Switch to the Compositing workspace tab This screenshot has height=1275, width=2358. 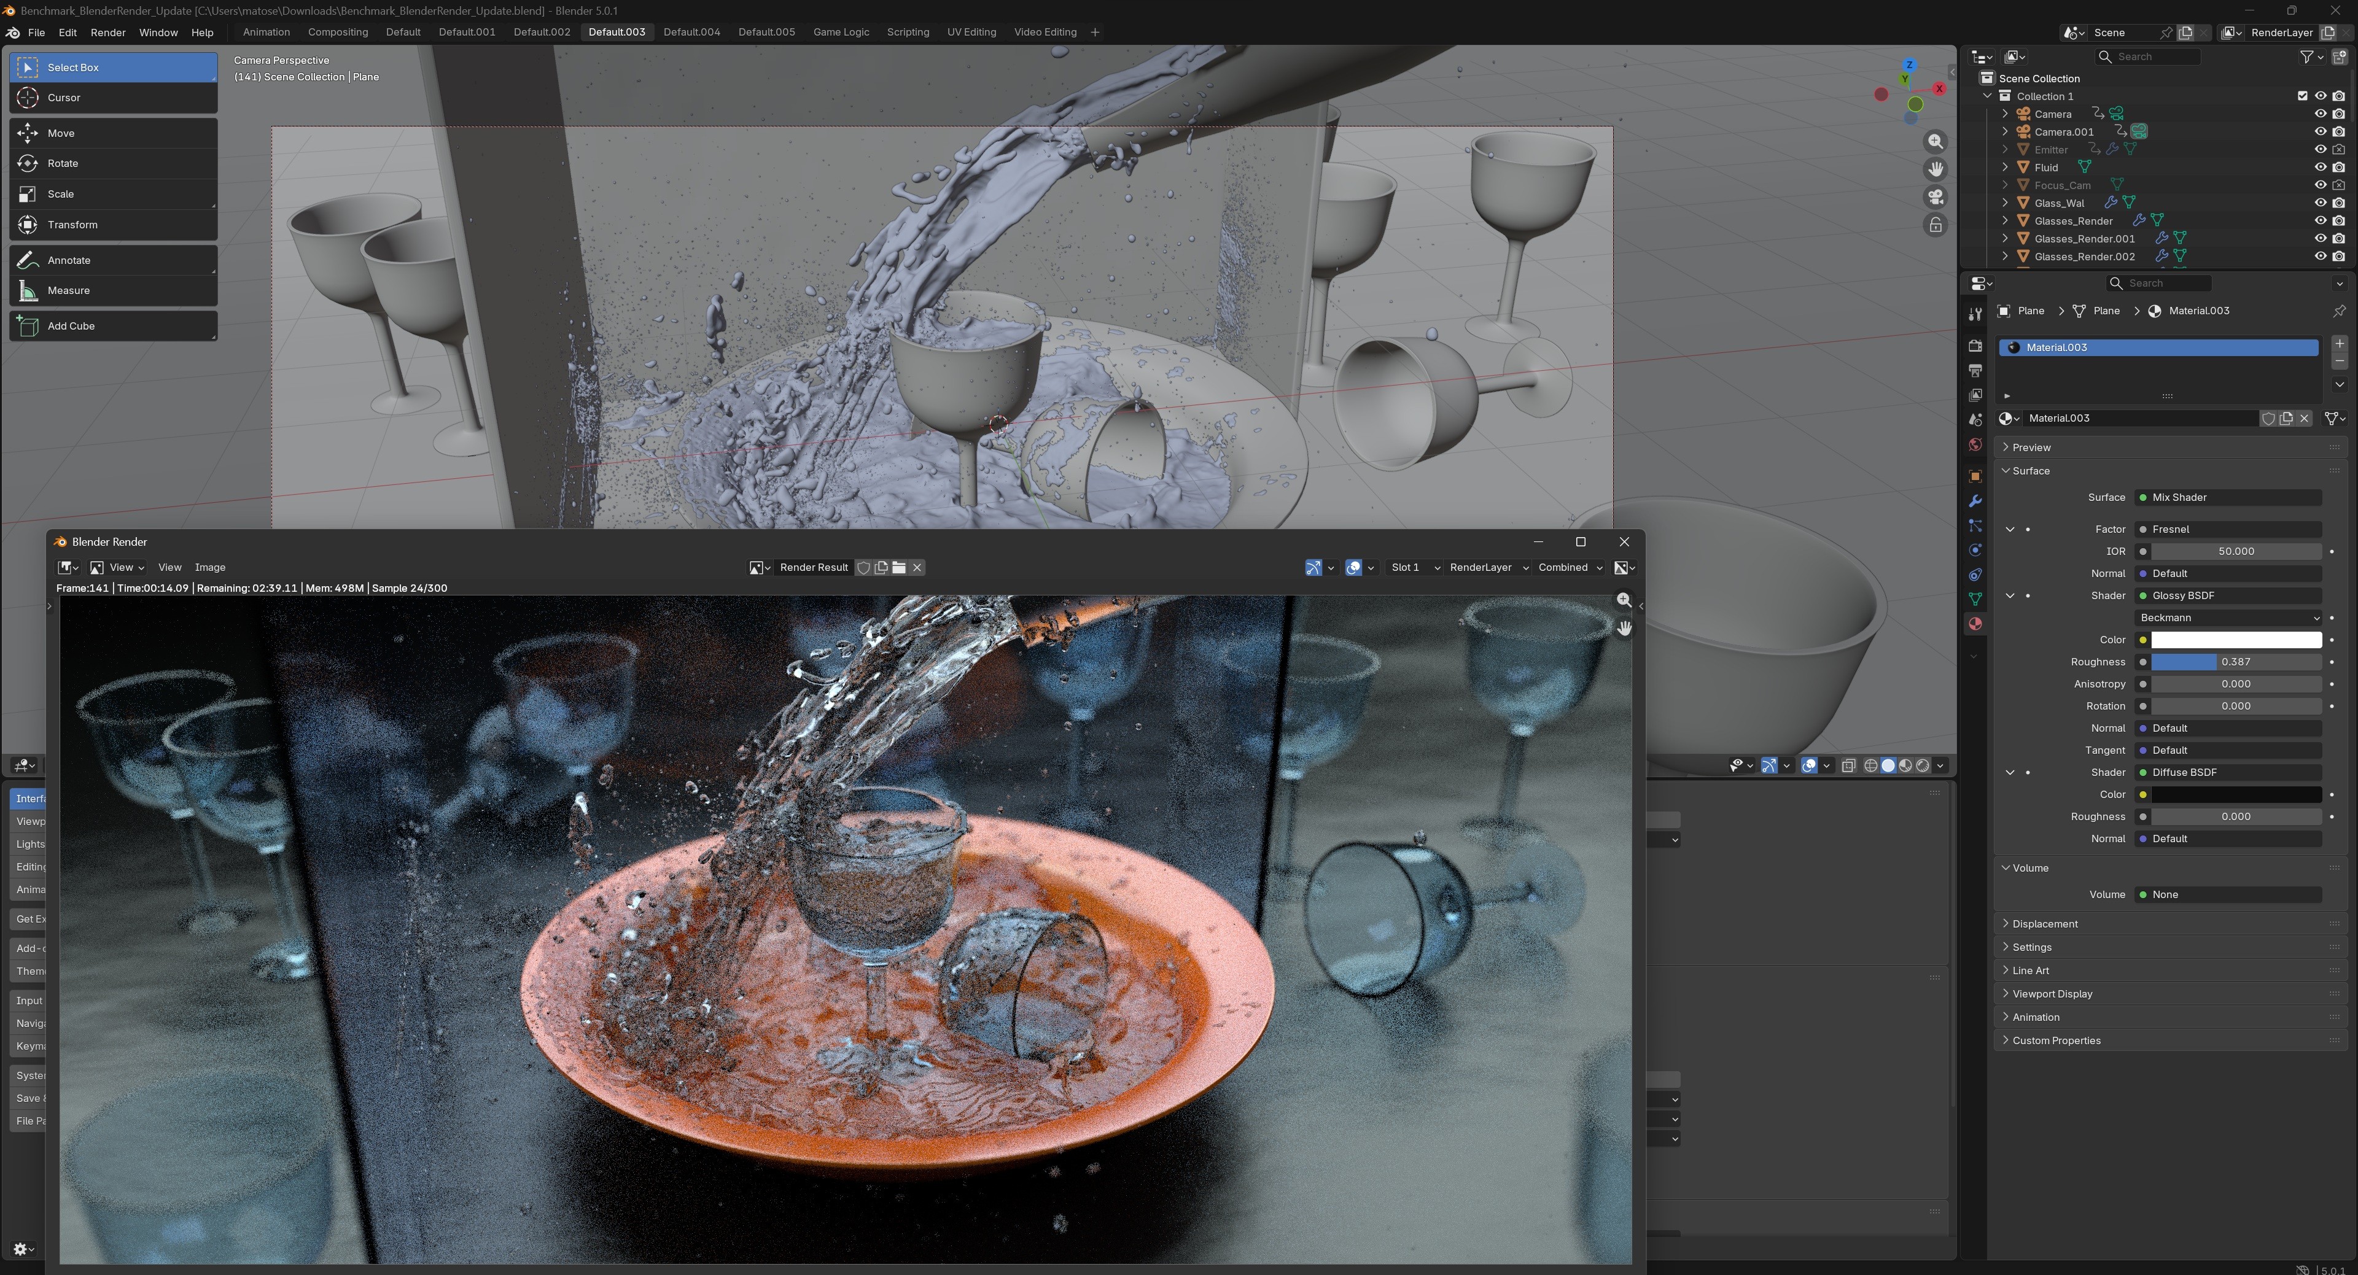337,32
